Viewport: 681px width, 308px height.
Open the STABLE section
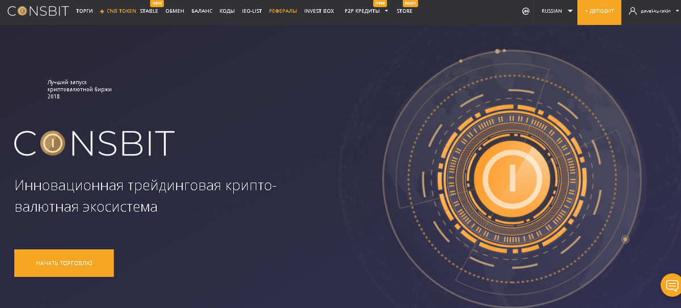point(149,11)
